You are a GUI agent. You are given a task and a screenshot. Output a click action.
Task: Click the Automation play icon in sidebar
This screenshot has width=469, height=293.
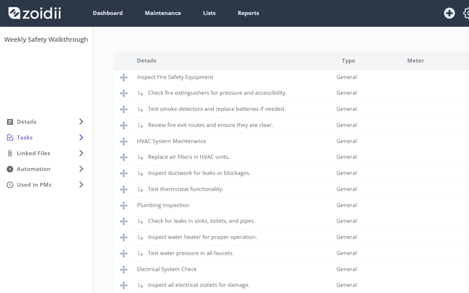(x=10, y=169)
